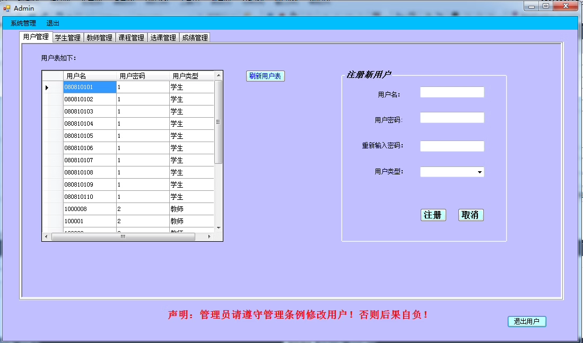
Task: Go to the 选课管理 tab
Action: coord(163,38)
